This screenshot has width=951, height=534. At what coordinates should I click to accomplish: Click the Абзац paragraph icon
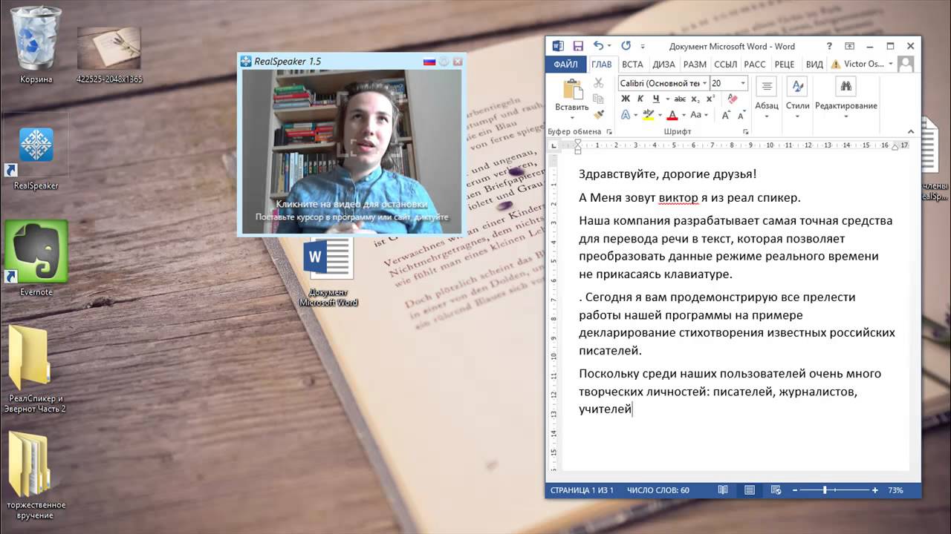(767, 88)
